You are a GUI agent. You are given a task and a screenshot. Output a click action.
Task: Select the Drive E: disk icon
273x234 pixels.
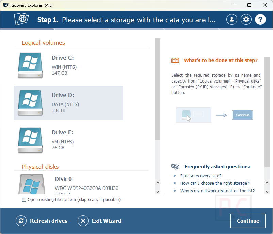point(30,140)
